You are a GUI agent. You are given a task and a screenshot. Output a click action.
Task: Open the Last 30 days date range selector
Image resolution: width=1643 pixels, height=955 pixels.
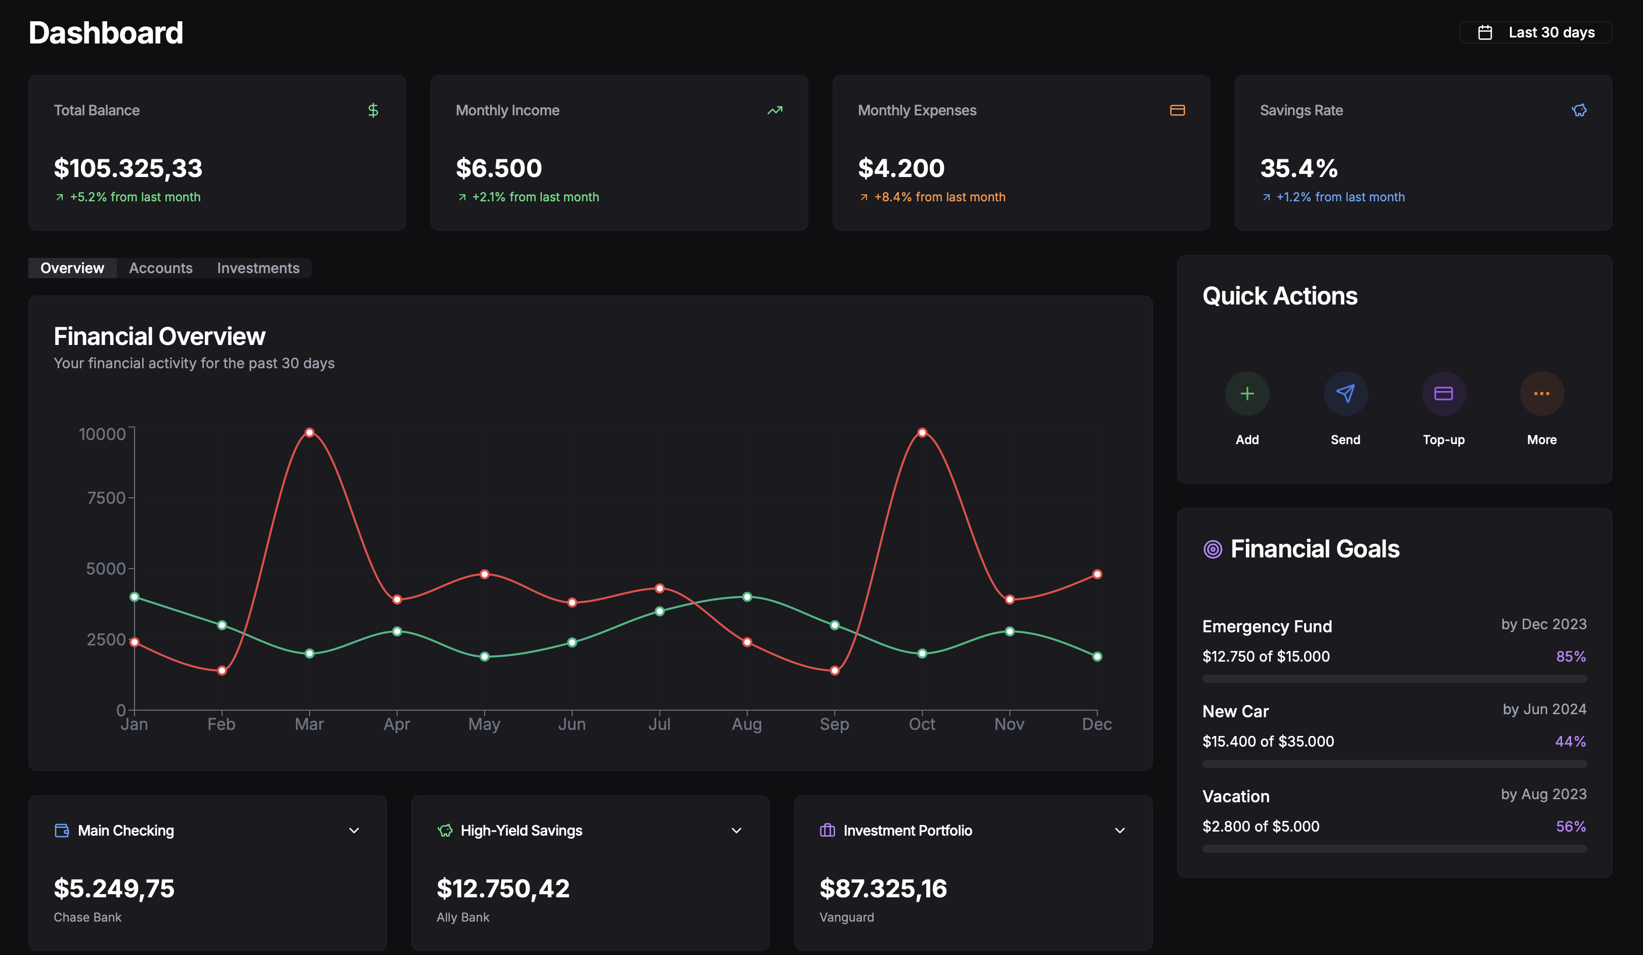click(x=1536, y=32)
